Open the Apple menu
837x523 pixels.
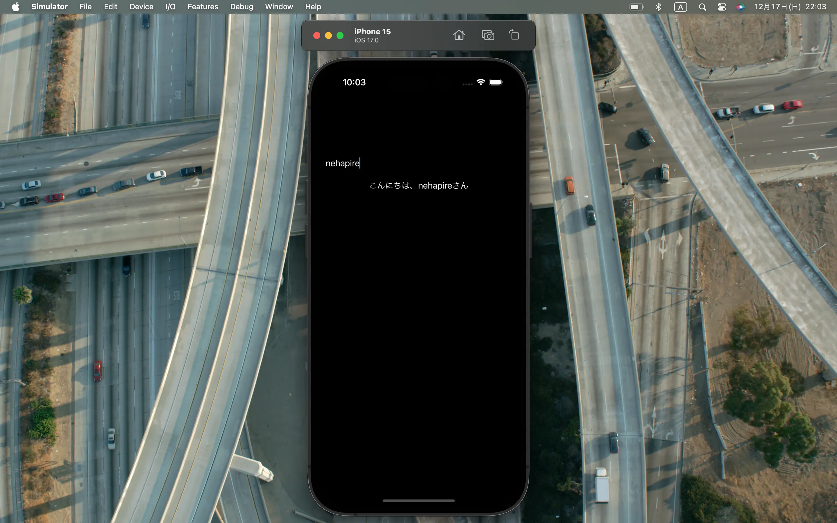click(16, 7)
